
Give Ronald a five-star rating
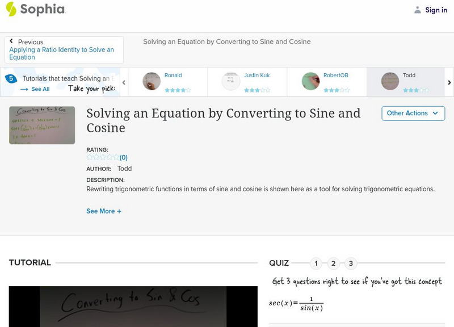coord(187,89)
